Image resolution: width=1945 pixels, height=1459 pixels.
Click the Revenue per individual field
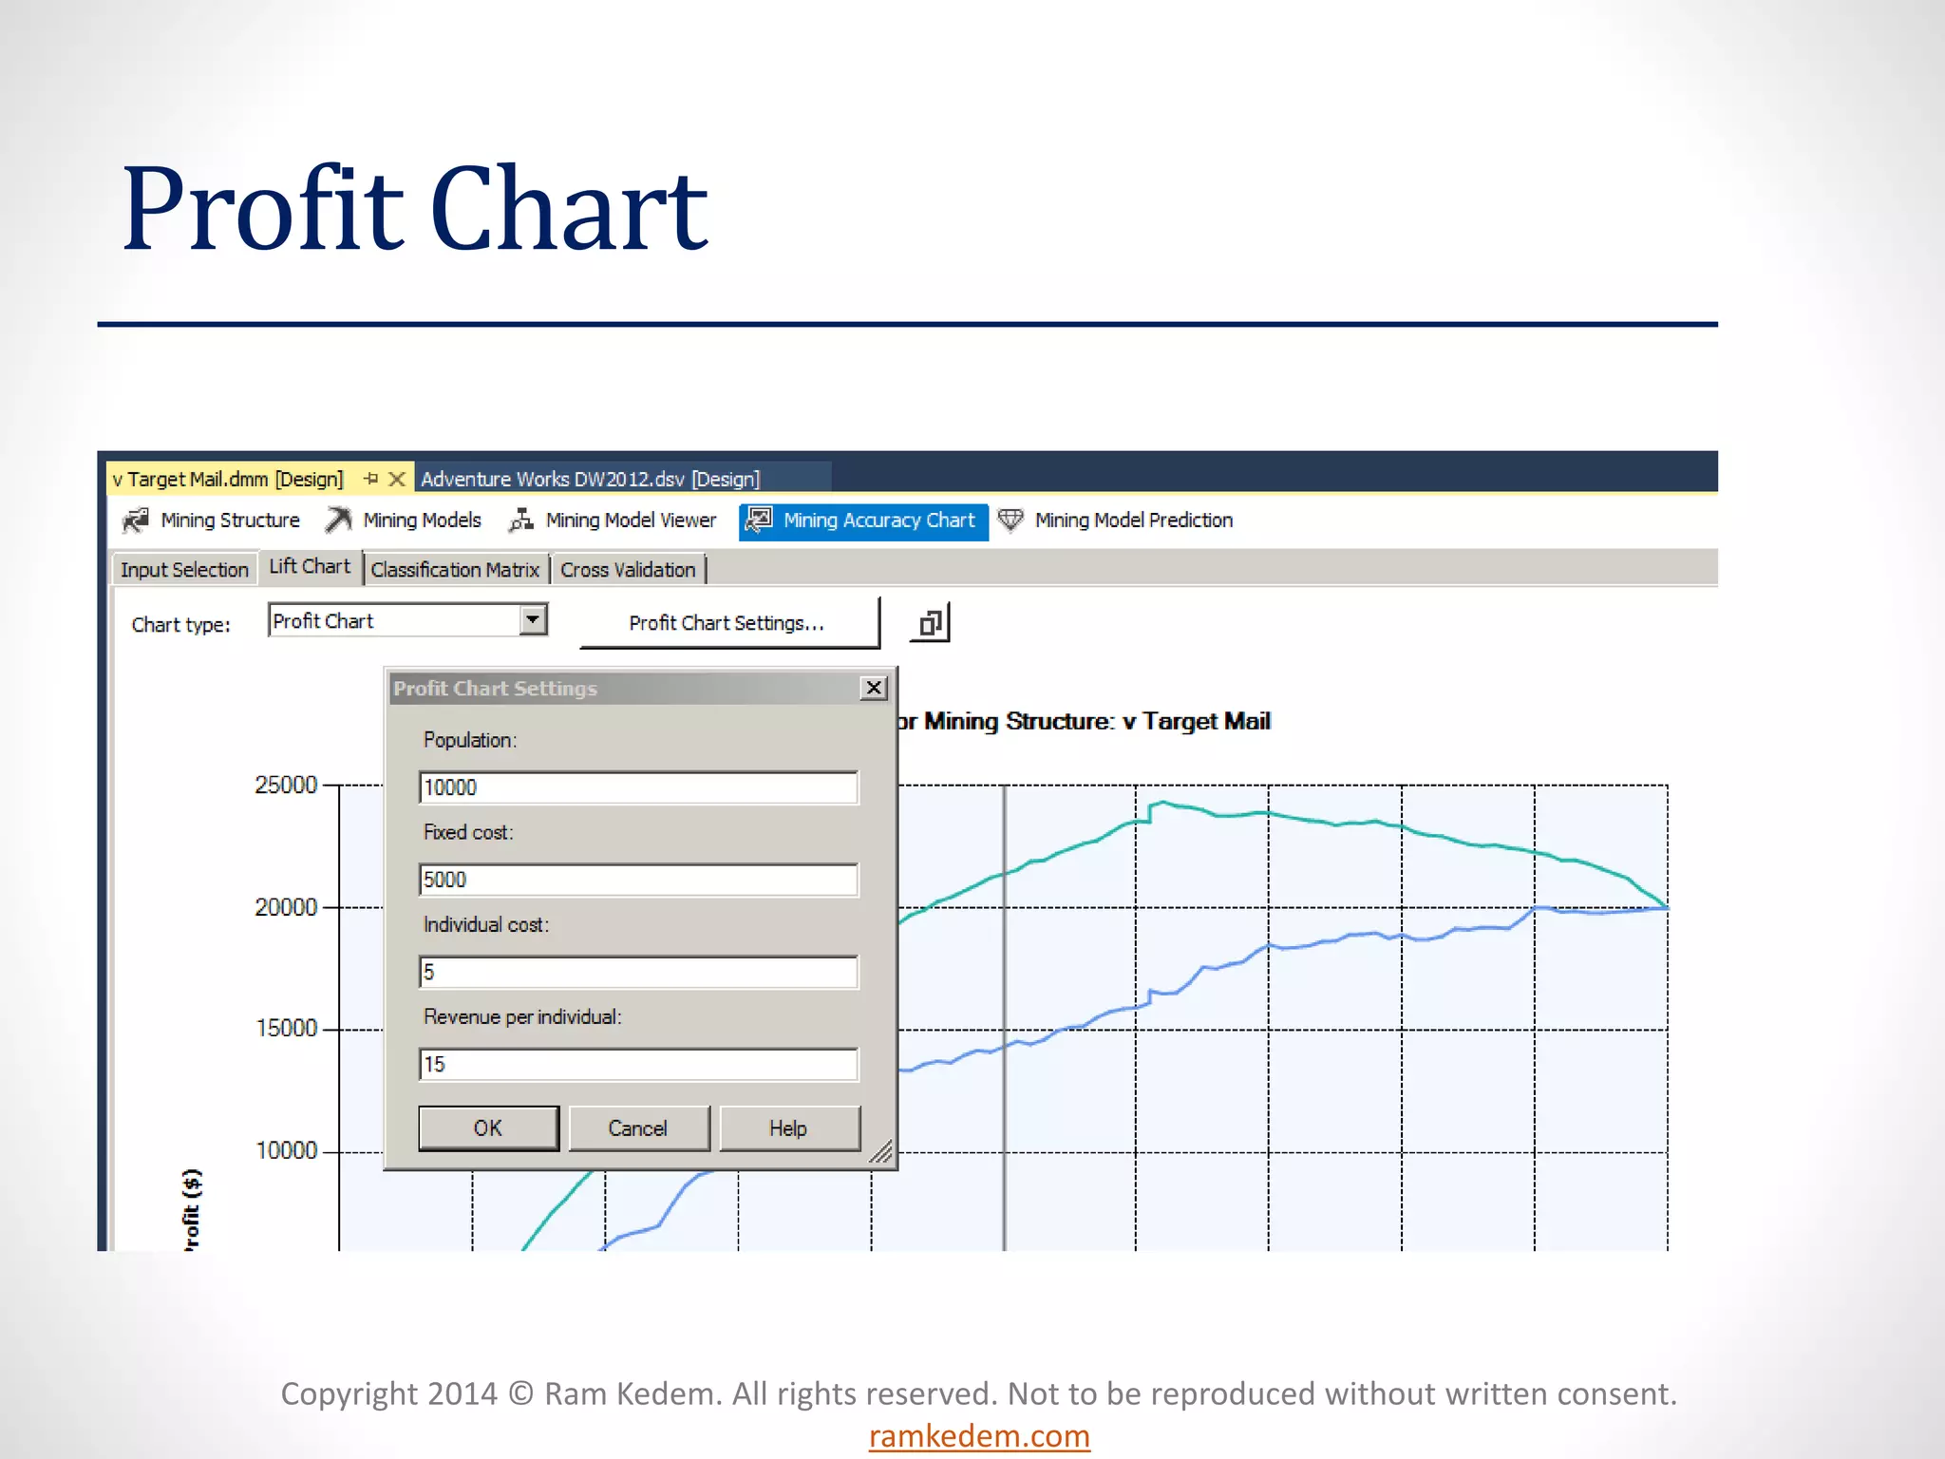[x=638, y=1064]
